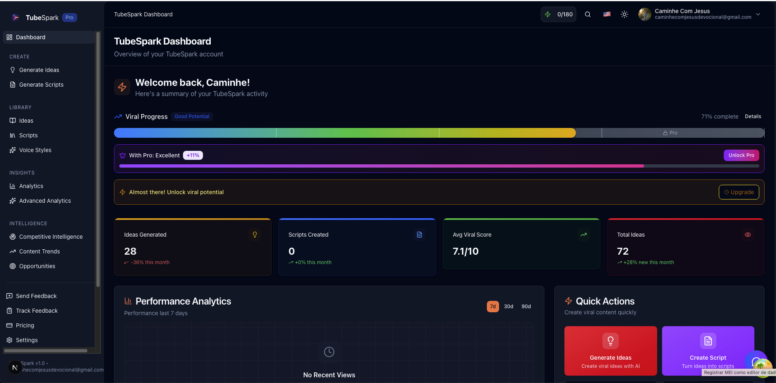Click the document icon in Scripts Created card
This screenshot has width=776, height=383.
(419, 235)
